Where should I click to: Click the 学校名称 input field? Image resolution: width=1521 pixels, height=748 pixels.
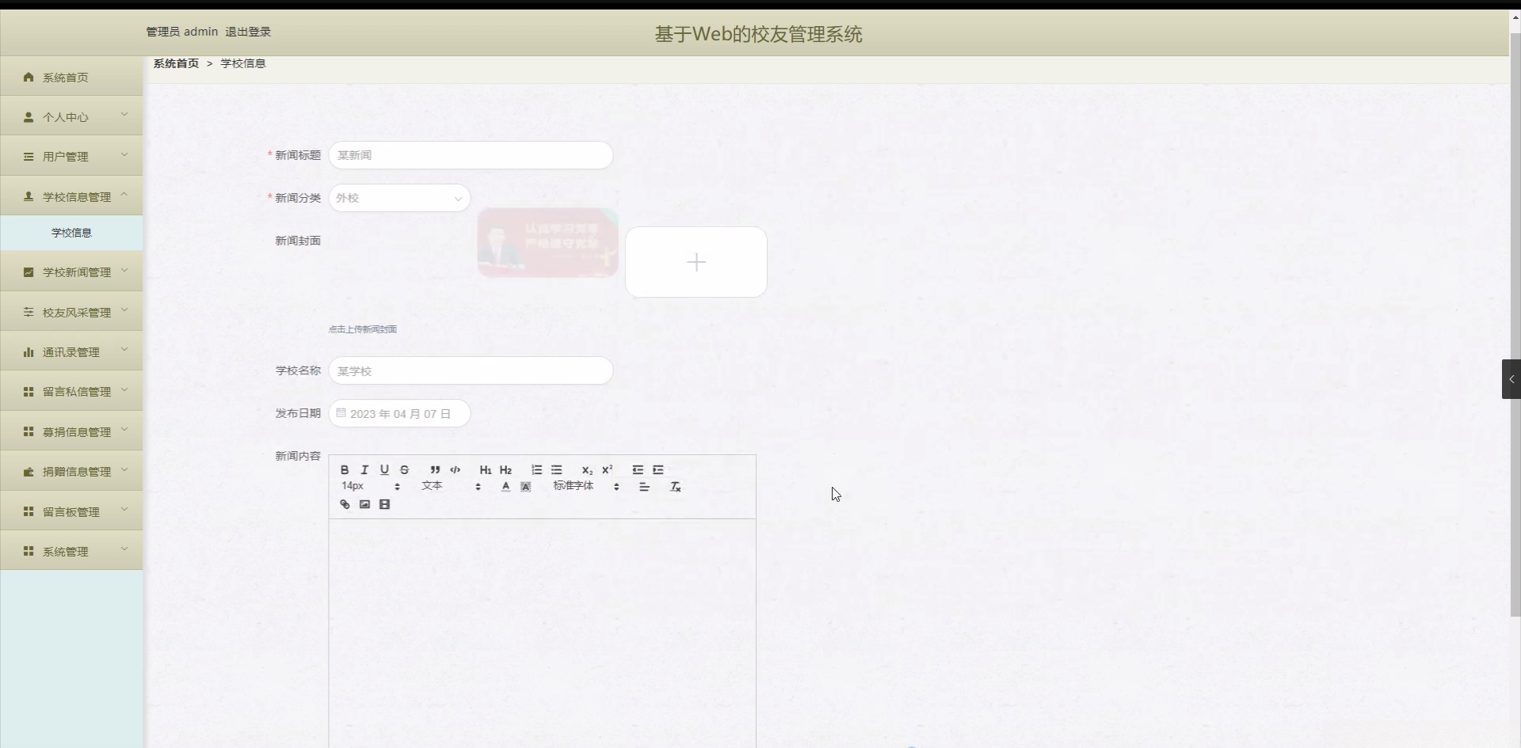[x=471, y=370]
